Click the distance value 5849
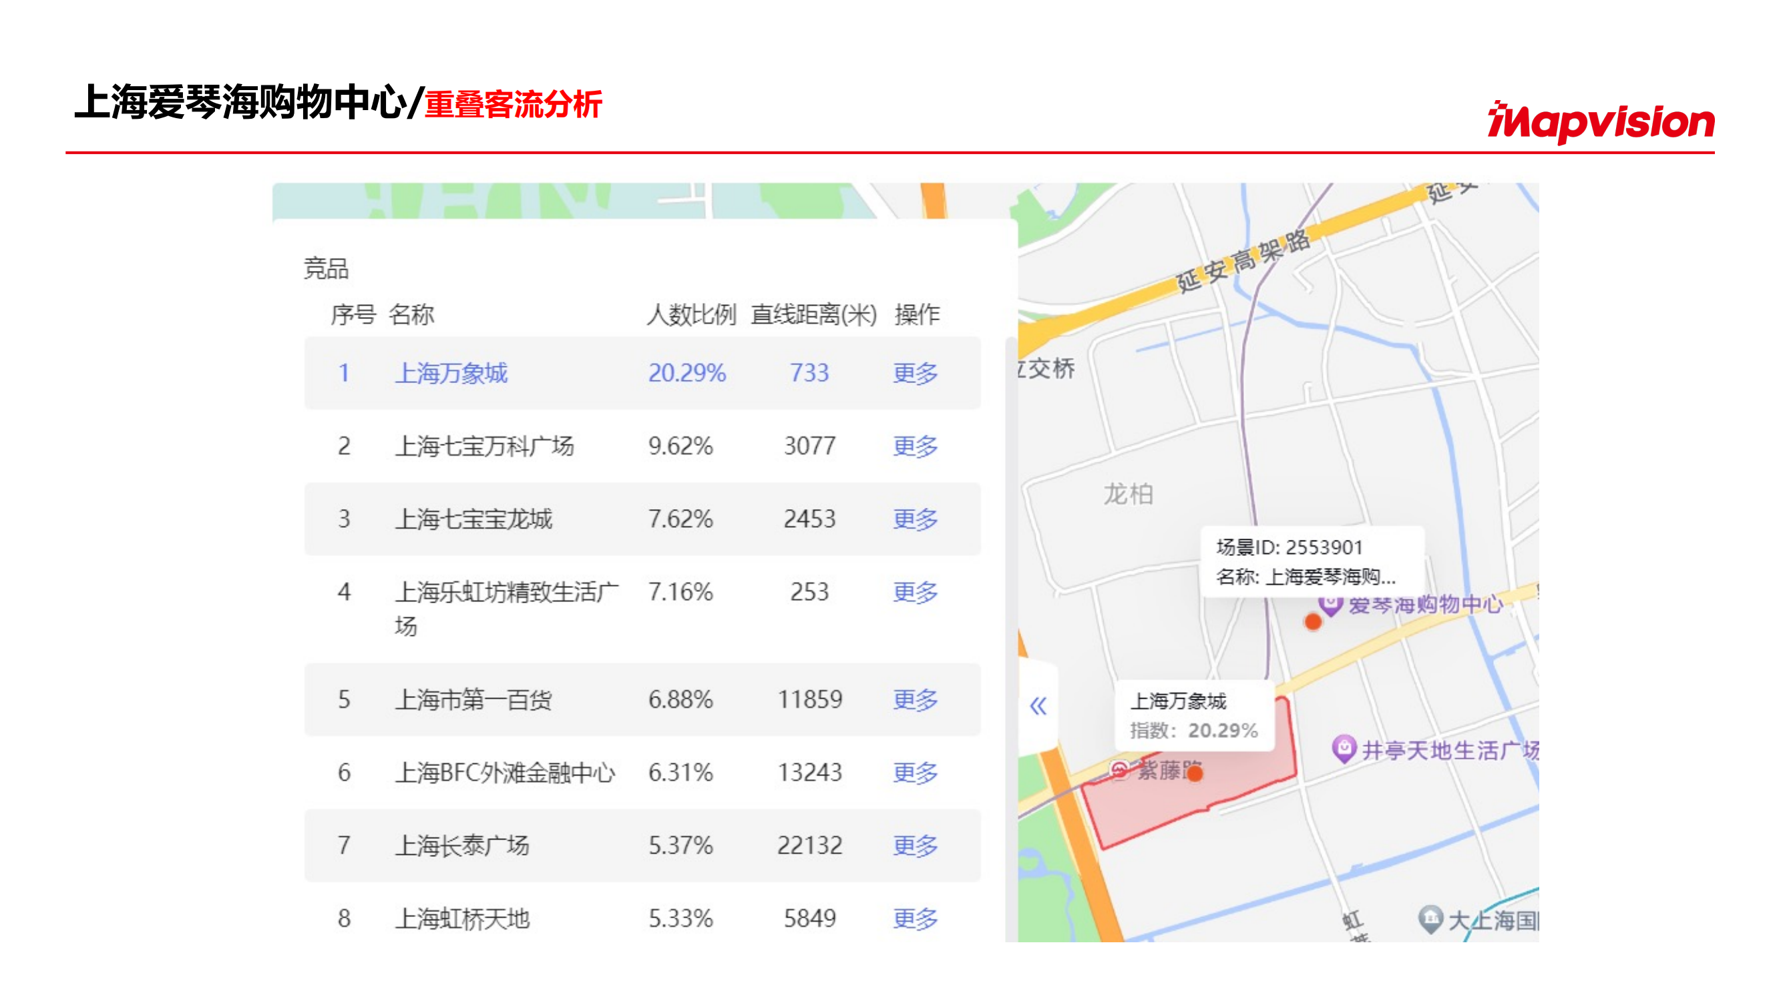 coord(809,919)
